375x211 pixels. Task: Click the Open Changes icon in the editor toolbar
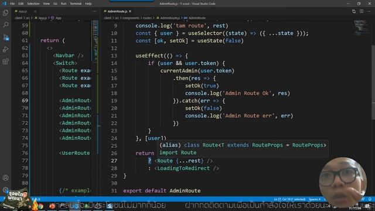click(x=354, y=11)
